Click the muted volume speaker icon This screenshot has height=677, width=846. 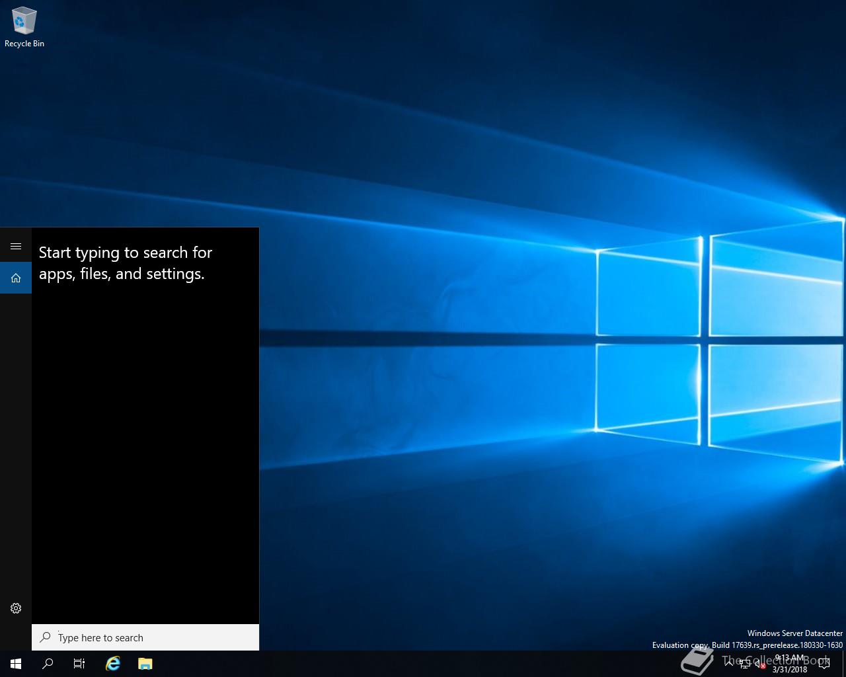(x=761, y=664)
